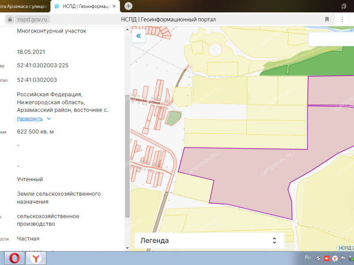
Task: Switch keyboard layout via RU indicator
Action: click(308, 257)
